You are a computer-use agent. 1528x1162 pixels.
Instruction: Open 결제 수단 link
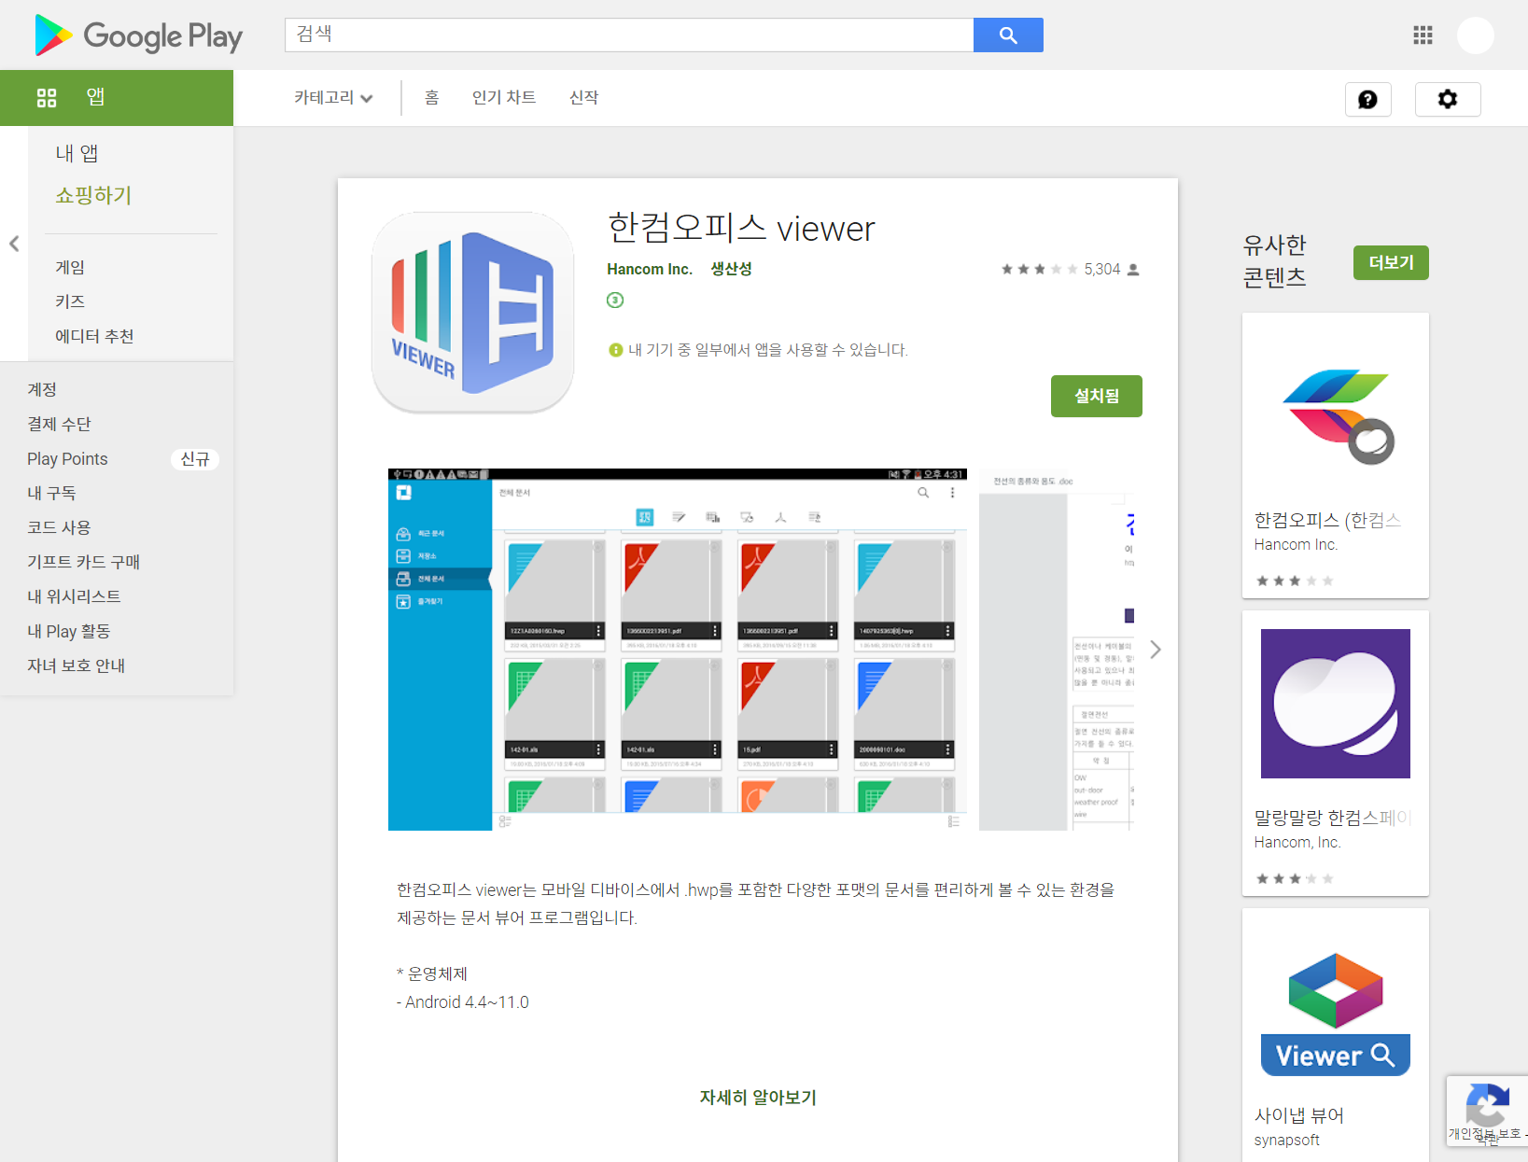pos(59,424)
